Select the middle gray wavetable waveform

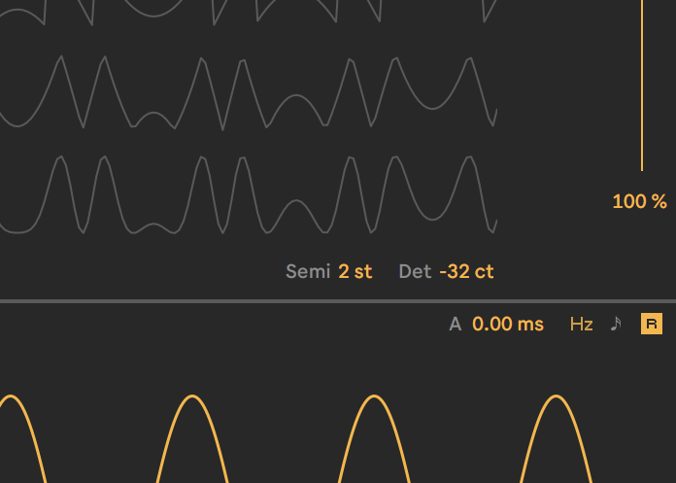(248, 94)
